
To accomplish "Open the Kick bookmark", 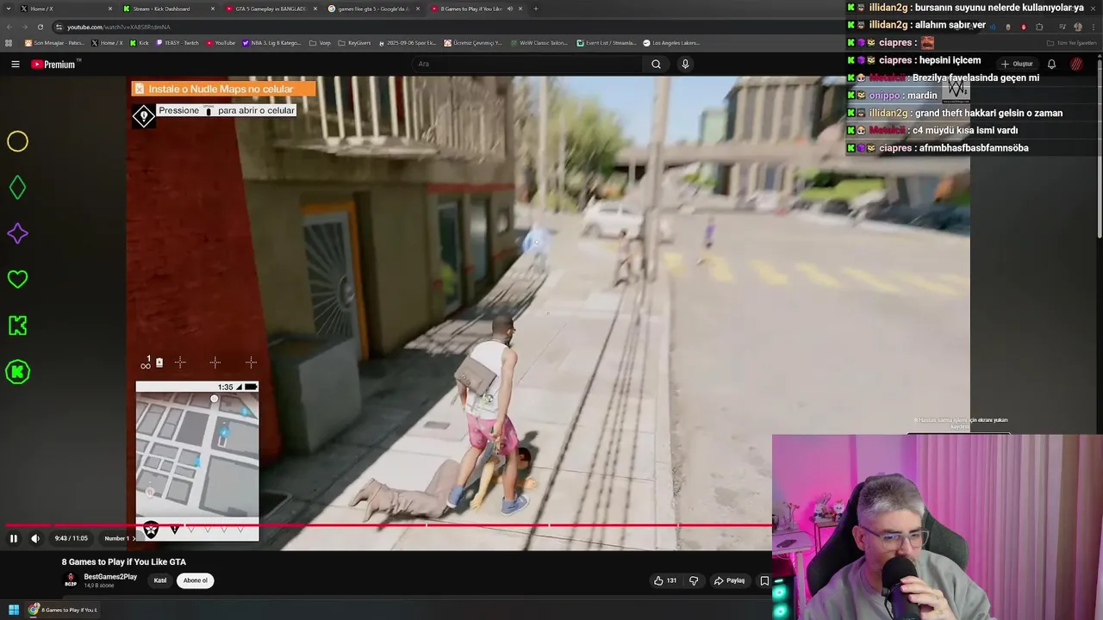I will 140,42.
